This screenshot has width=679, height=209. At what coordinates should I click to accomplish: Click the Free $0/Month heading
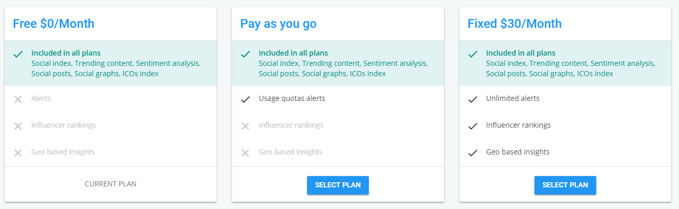pyautogui.click(x=53, y=24)
